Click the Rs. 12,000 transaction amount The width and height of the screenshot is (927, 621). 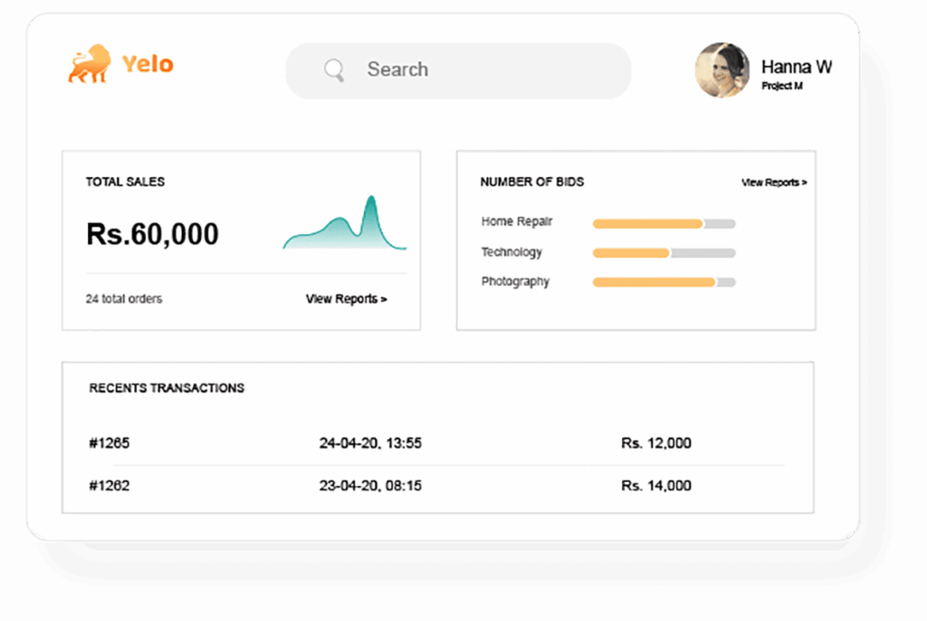pos(655,443)
